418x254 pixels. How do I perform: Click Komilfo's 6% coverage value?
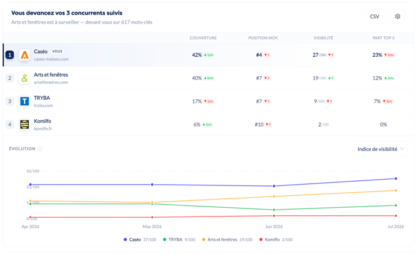(197, 124)
